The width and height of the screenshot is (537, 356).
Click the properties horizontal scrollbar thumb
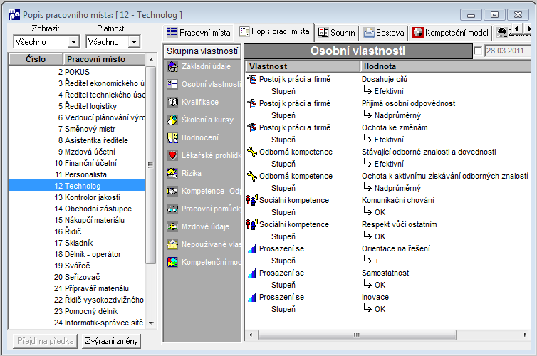coord(357,335)
